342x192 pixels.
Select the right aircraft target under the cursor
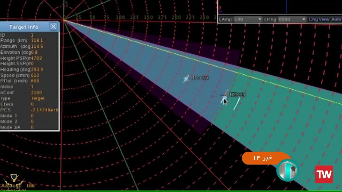click(x=224, y=99)
